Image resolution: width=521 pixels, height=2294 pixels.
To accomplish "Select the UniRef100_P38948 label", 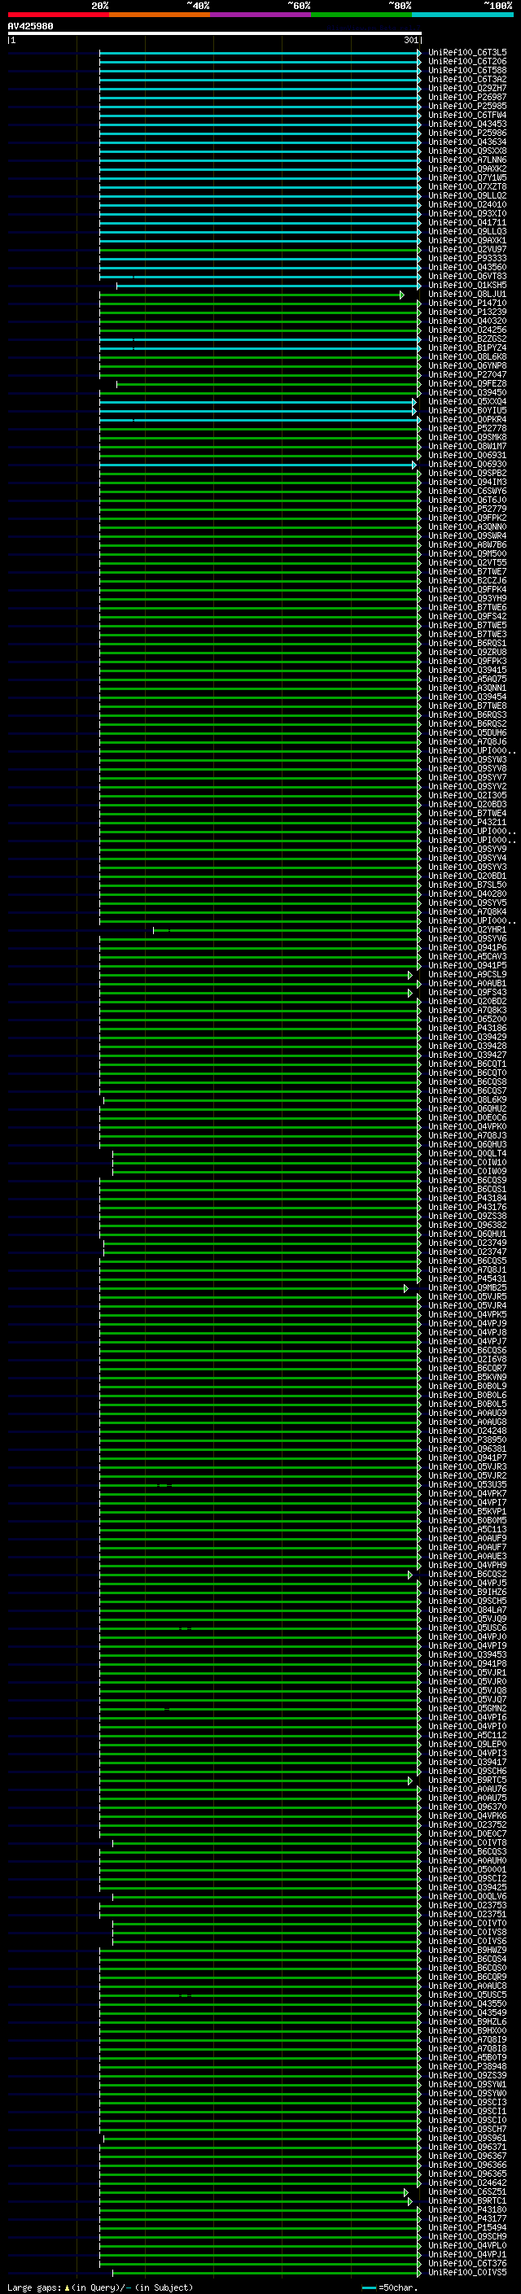I will click(x=467, y=2066).
